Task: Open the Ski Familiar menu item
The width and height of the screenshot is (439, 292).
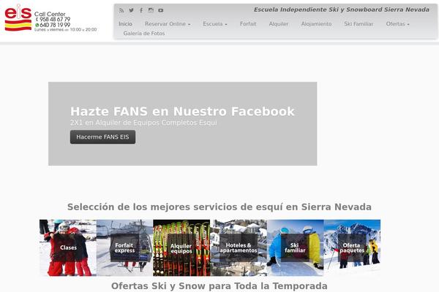Action: pyautogui.click(x=359, y=24)
